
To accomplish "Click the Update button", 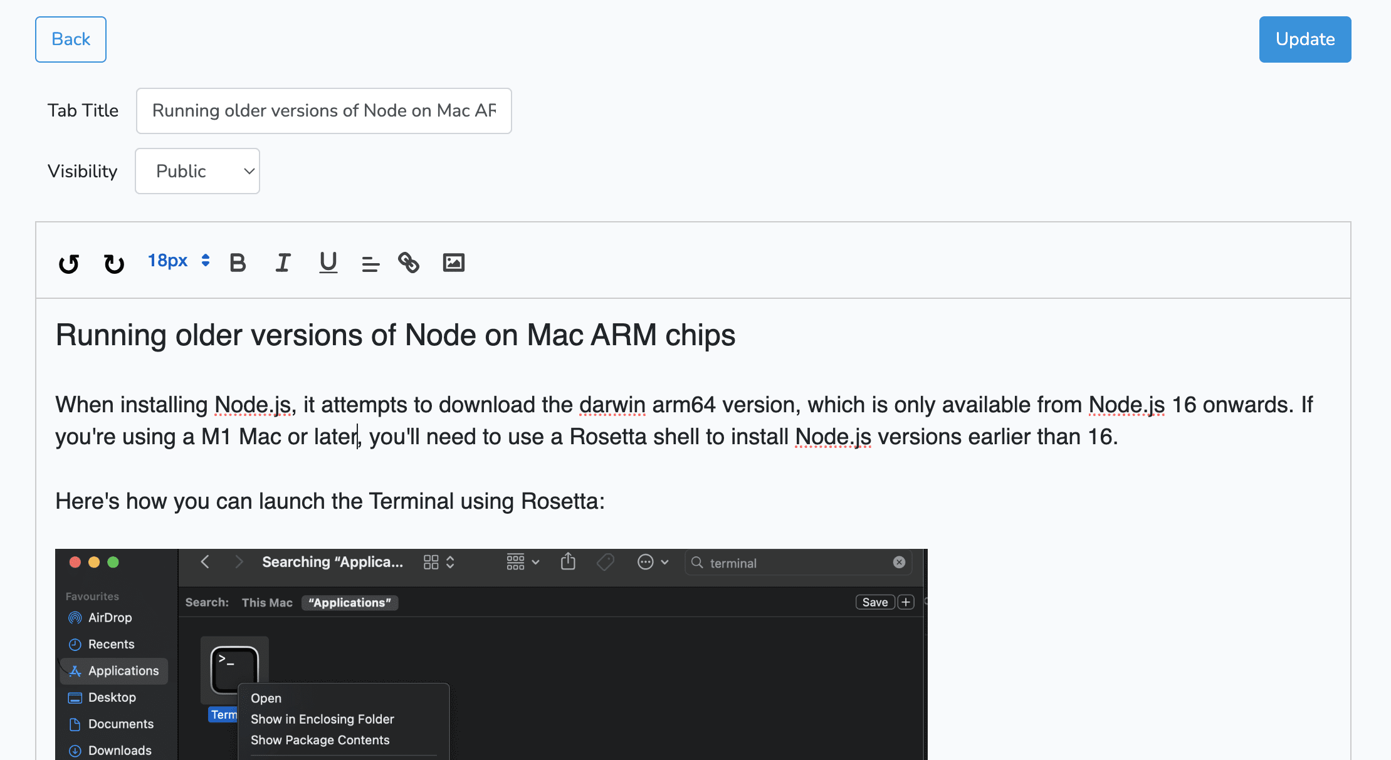I will pyautogui.click(x=1304, y=39).
